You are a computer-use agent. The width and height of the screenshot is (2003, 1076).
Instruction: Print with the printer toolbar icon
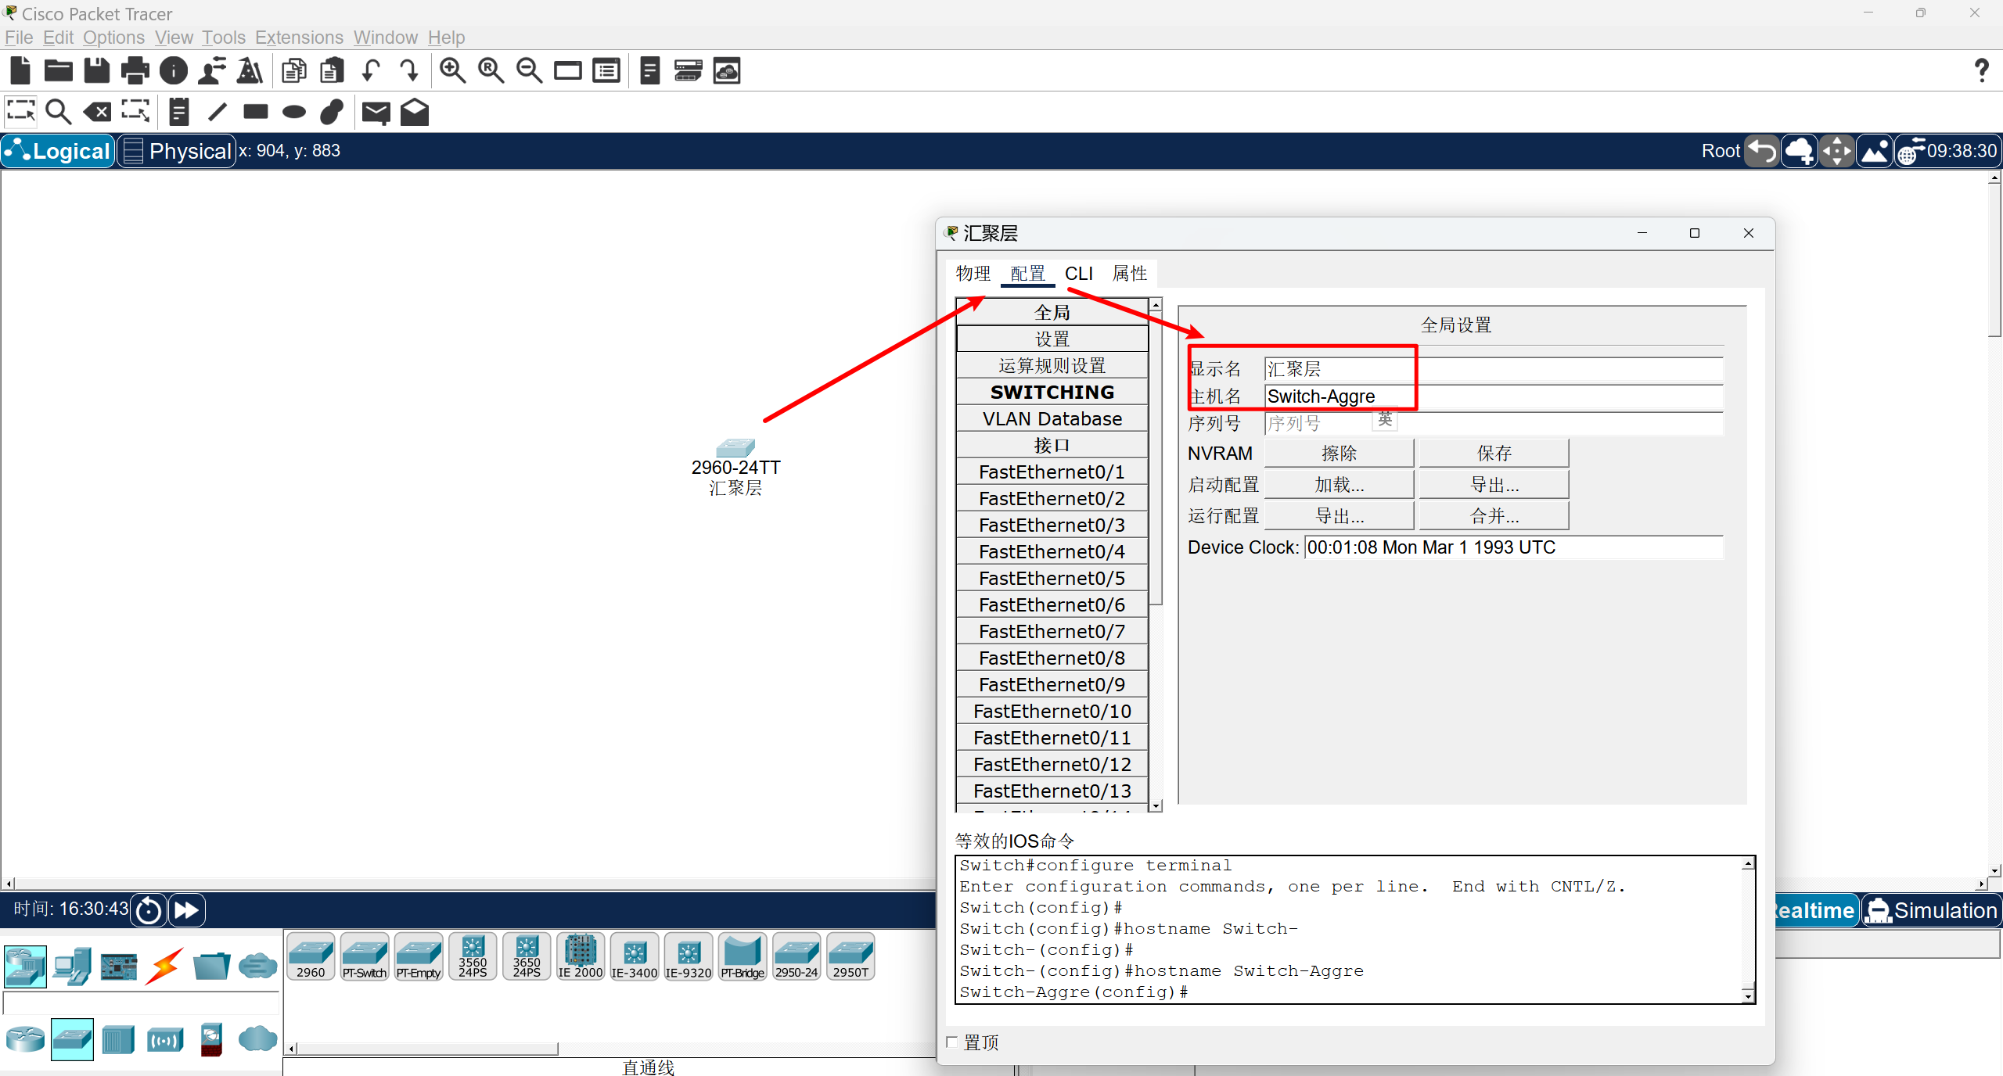tap(135, 71)
